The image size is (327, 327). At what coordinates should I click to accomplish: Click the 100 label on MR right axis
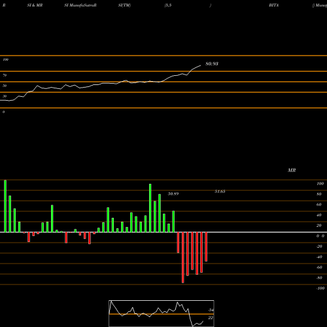click(320, 184)
